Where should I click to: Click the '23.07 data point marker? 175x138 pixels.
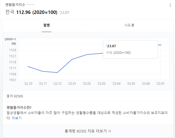tap(160, 45)
